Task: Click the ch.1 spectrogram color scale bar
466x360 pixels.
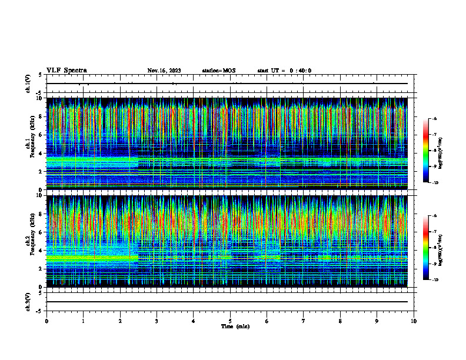Action: point(426,151)
